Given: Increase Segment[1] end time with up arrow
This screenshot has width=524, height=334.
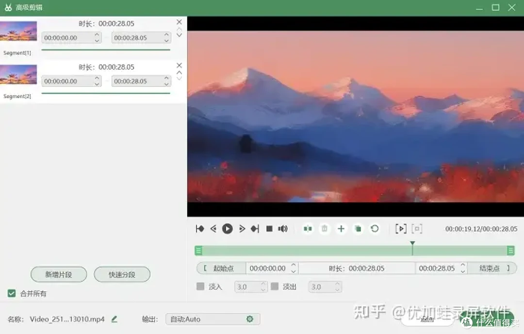Looking at the screenshot, I should tap(166, 34).
